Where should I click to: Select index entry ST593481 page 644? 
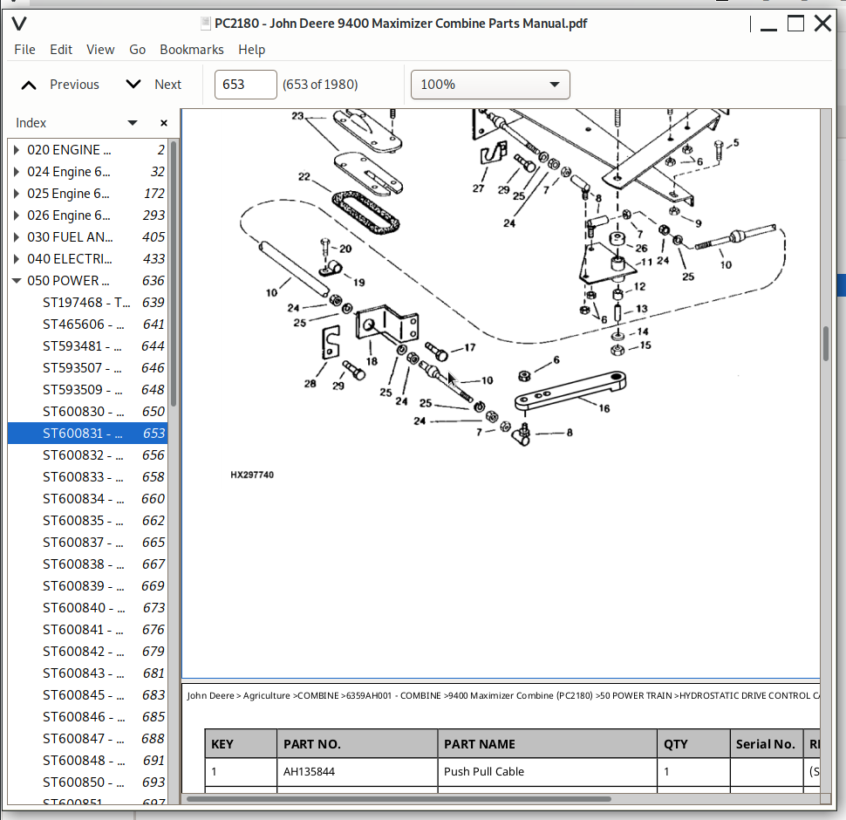(87, 346)
